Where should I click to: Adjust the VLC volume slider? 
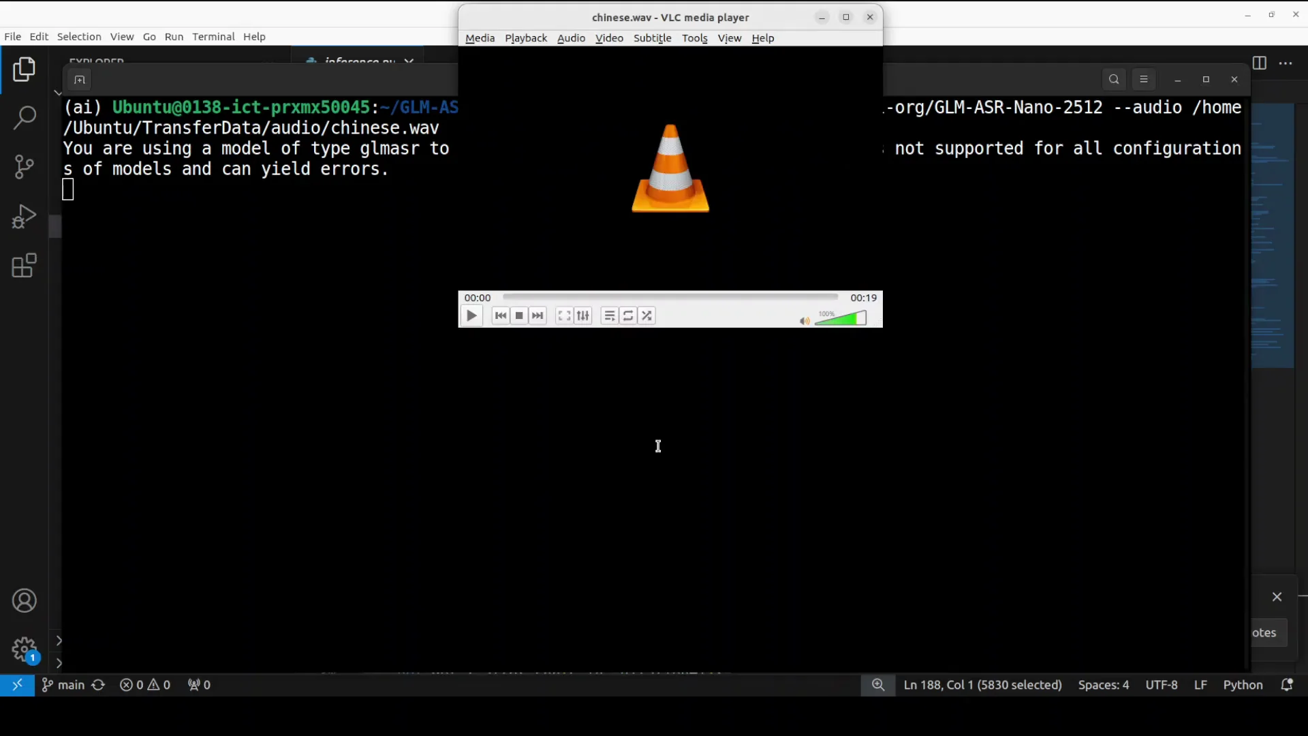point(842,318)
